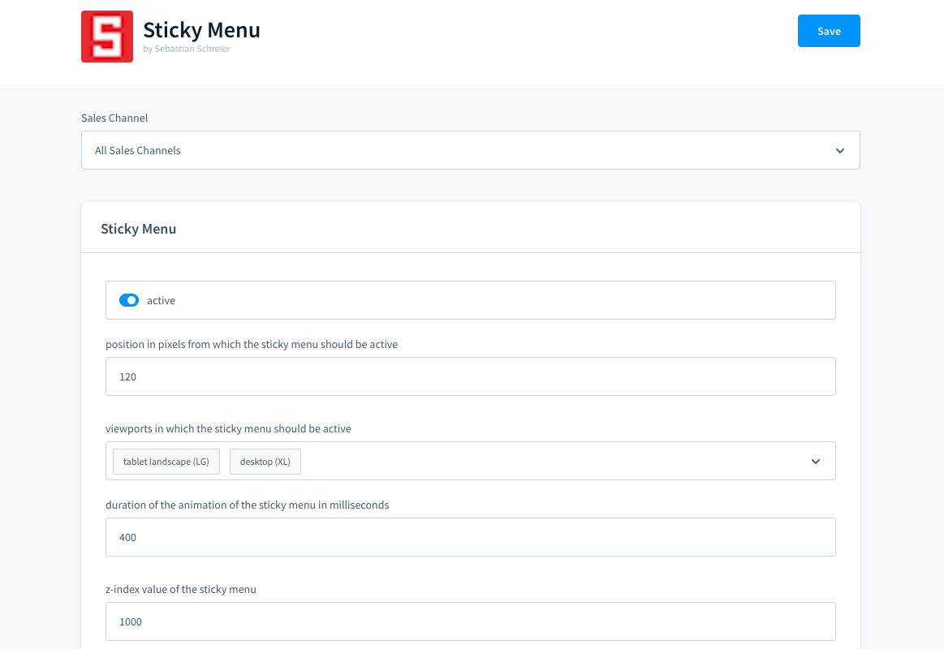Viewport: 944px width, 649px height.
Task: Save the plugin configuration
Action: (829, 31)
